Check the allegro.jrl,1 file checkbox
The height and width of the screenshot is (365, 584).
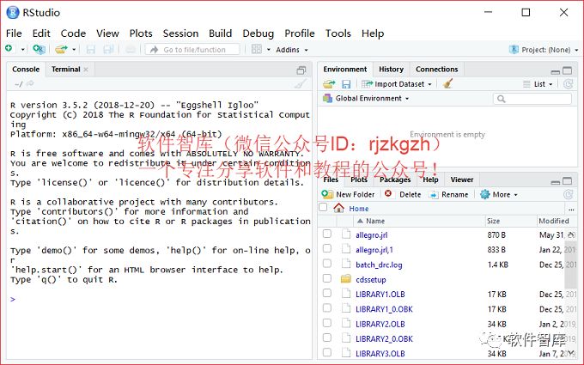click(x=327, y=248)
